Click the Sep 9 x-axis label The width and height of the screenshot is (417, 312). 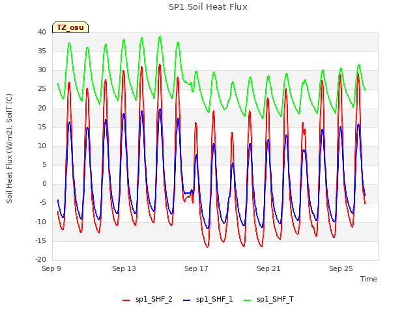pos(51,268)
